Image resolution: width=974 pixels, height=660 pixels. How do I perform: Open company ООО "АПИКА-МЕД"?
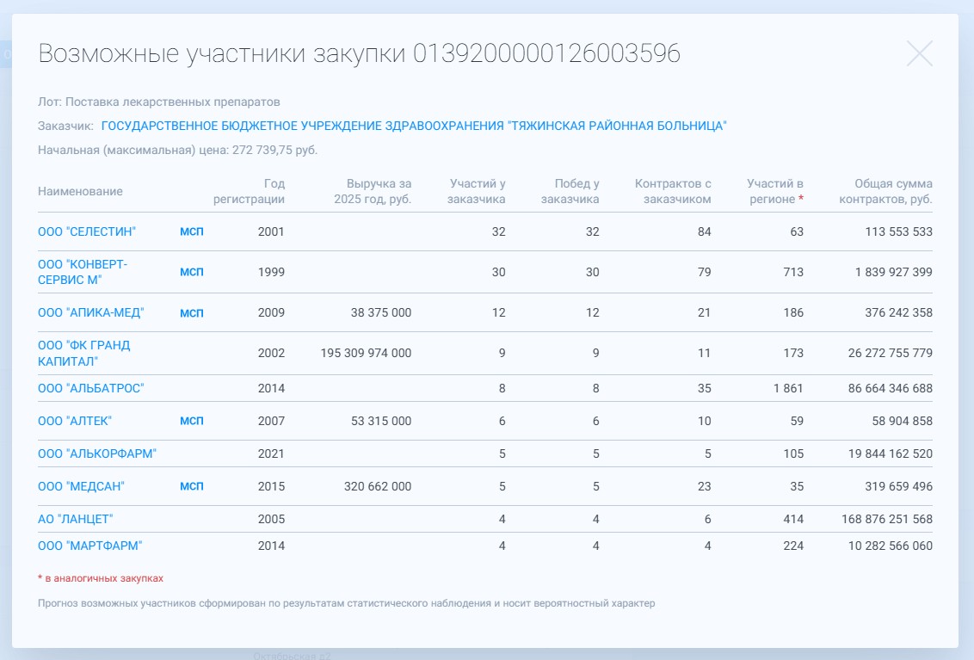click(90, 312)
